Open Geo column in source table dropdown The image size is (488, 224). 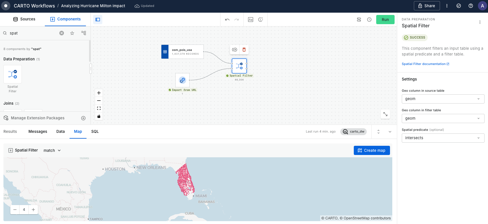[x=443, y=99]
